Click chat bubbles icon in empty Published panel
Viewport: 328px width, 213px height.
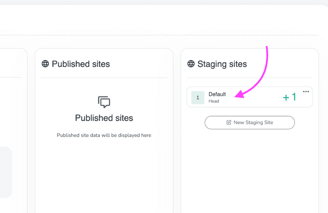point(104,102)
